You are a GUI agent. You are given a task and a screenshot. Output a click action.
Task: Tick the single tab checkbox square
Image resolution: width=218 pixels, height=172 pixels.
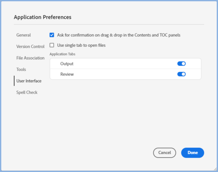(52, 45)
